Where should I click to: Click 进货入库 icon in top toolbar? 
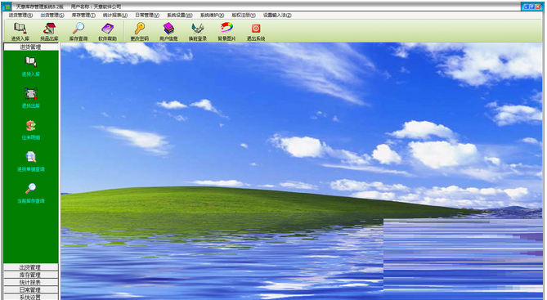[20, 31]
